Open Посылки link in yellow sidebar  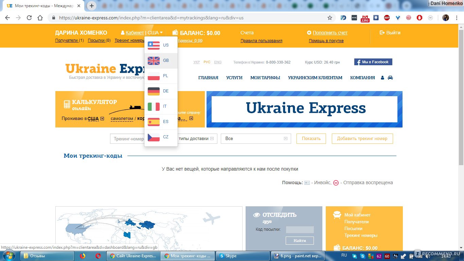tap(353, 228)
